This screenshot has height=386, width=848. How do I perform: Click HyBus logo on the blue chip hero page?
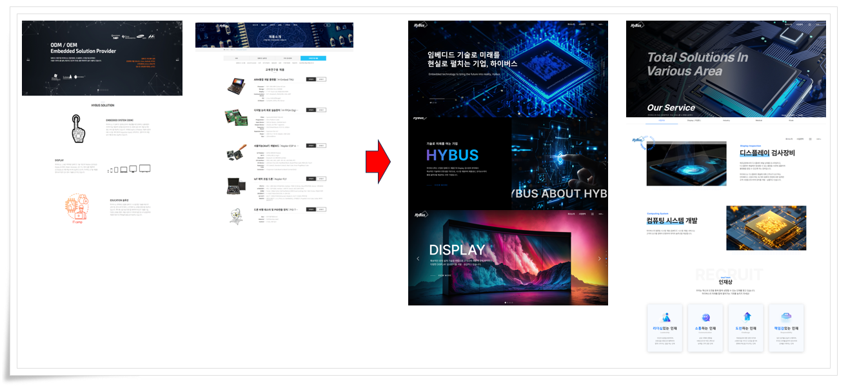(420, 25)
